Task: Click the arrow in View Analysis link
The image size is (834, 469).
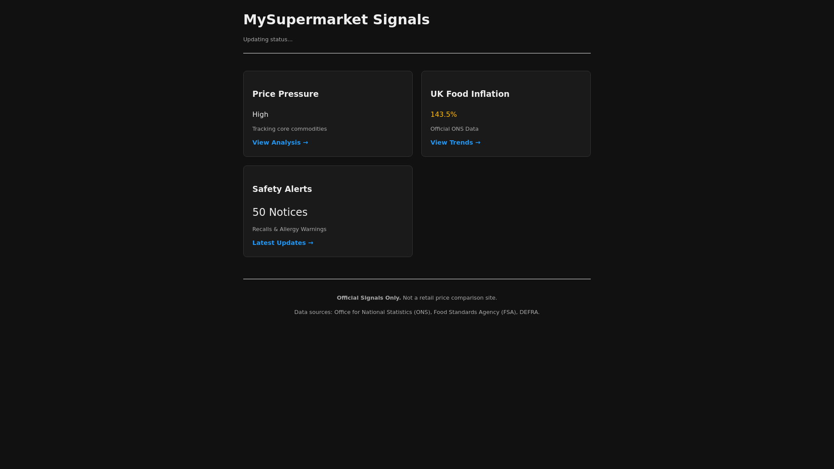Action: pyautogui.click(x=305, y=142)
